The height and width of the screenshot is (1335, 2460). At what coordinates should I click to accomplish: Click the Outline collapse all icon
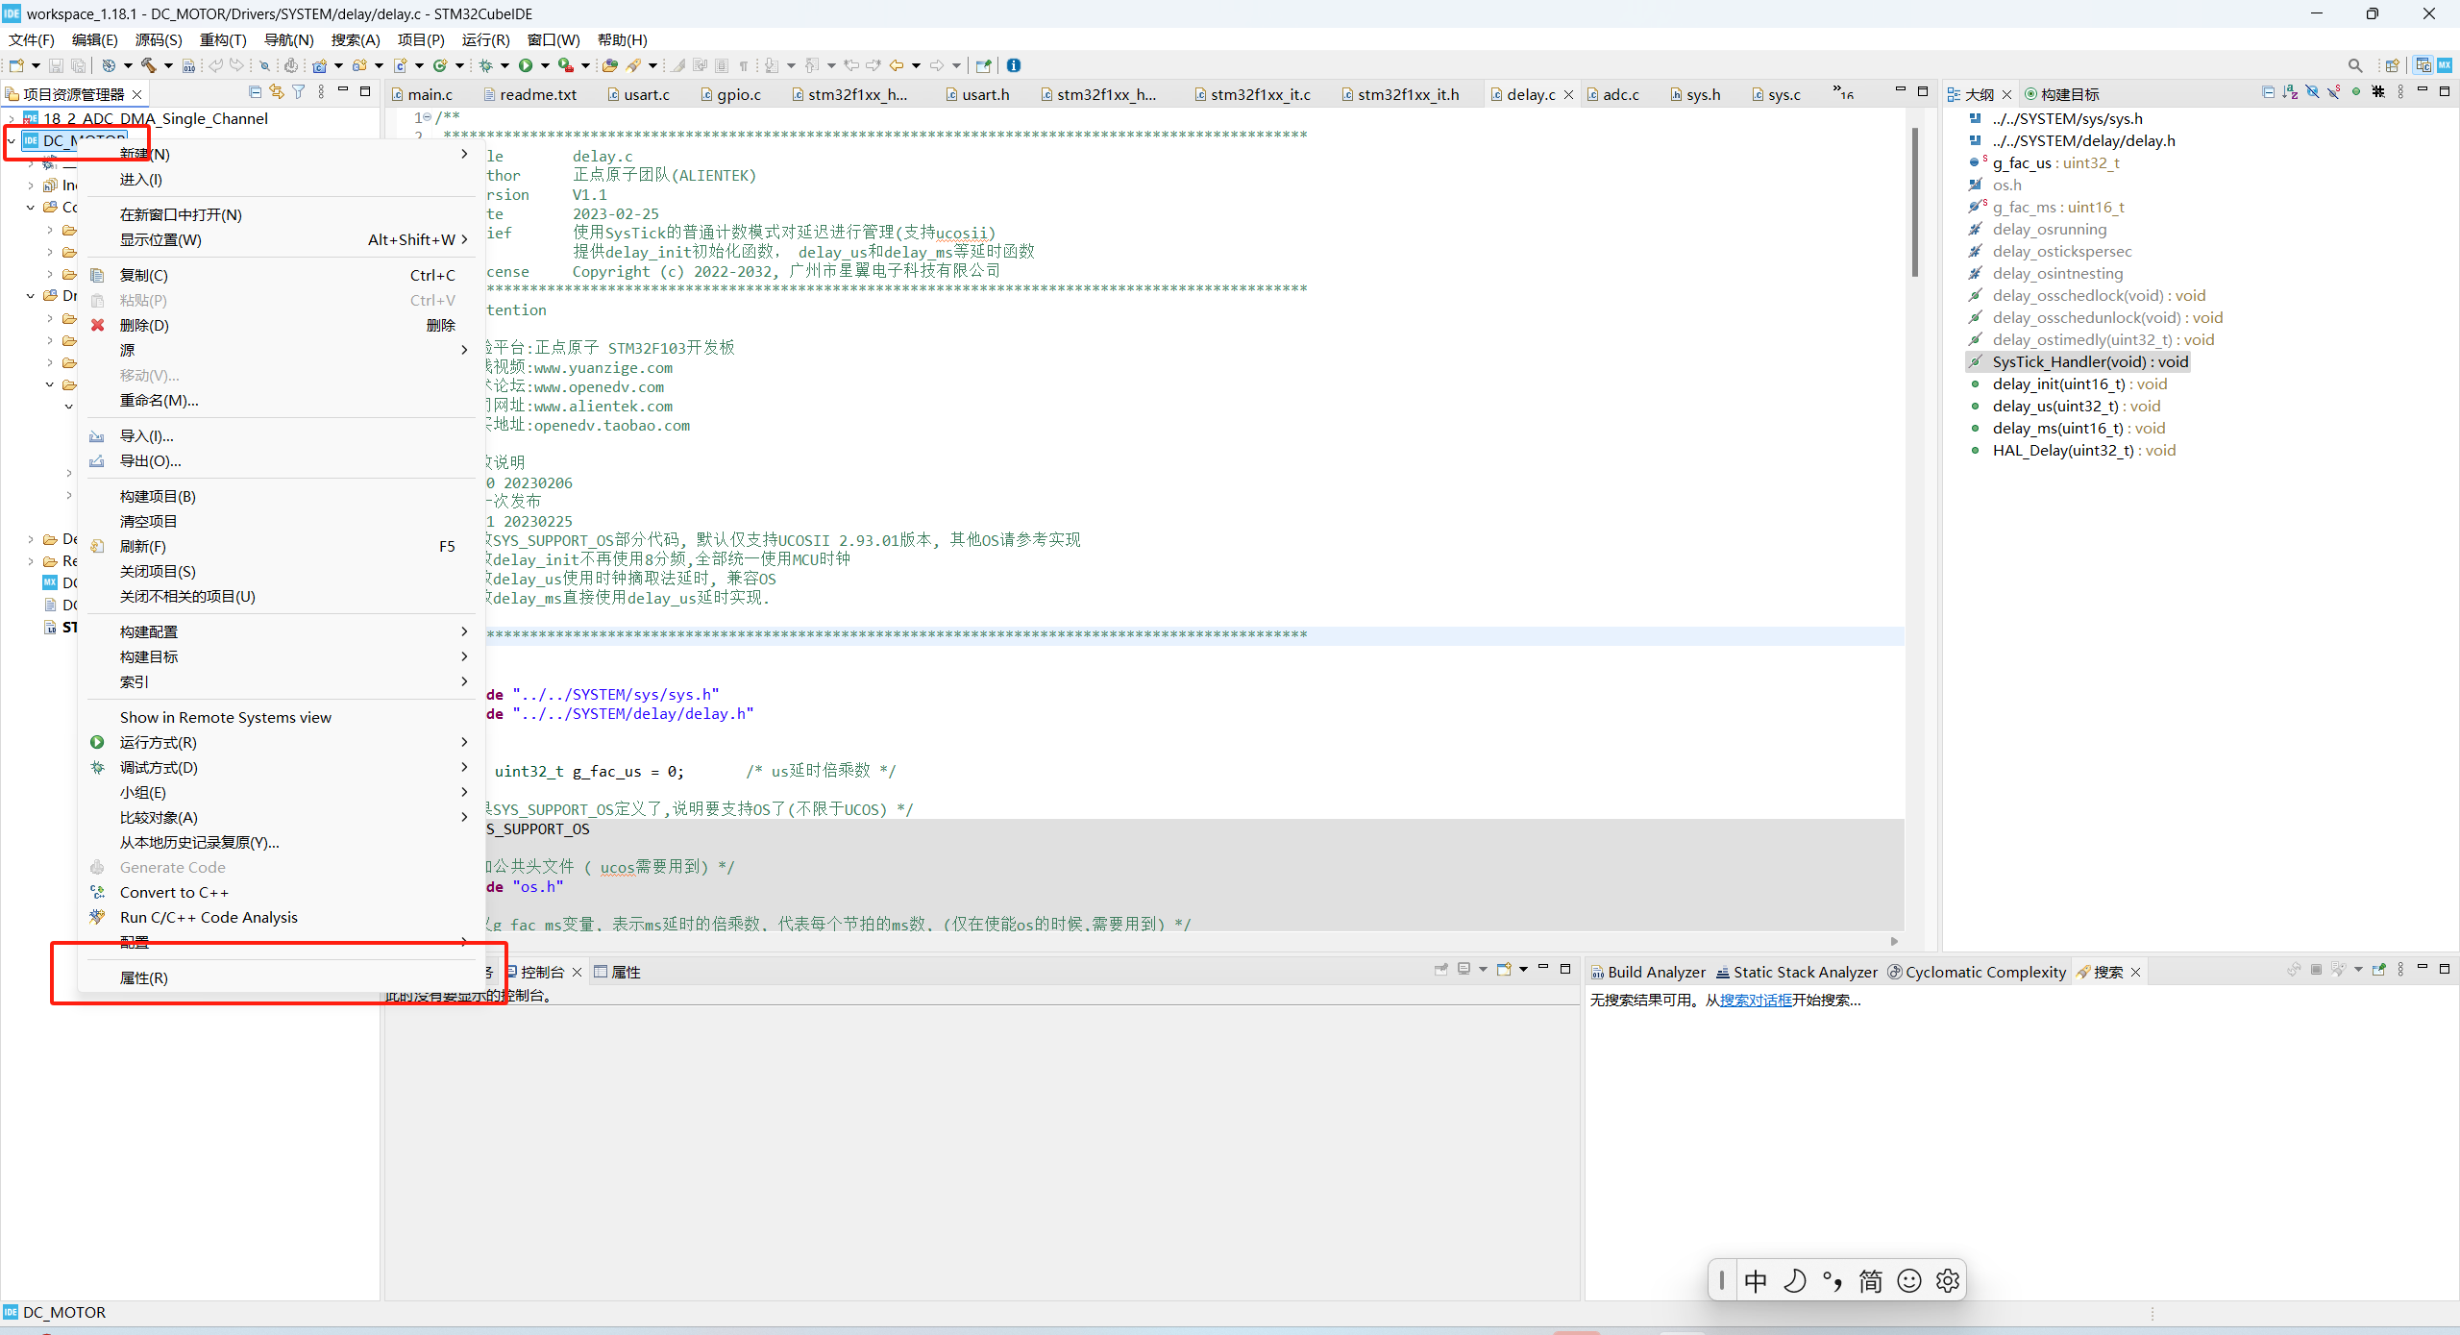(2269, 92)
